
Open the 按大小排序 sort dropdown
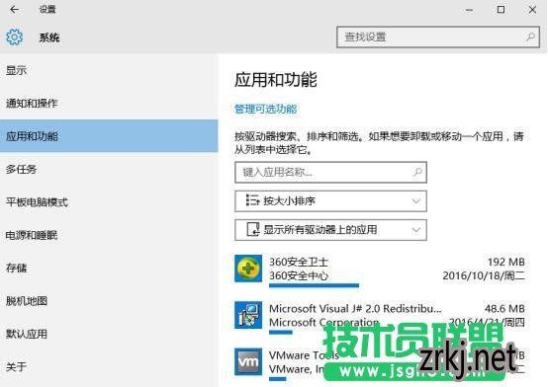tap(330, 201)
